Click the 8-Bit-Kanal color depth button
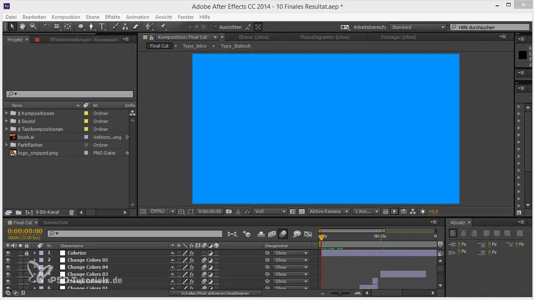The height and width of the screenshot is (300, 534). pos(48,212)
